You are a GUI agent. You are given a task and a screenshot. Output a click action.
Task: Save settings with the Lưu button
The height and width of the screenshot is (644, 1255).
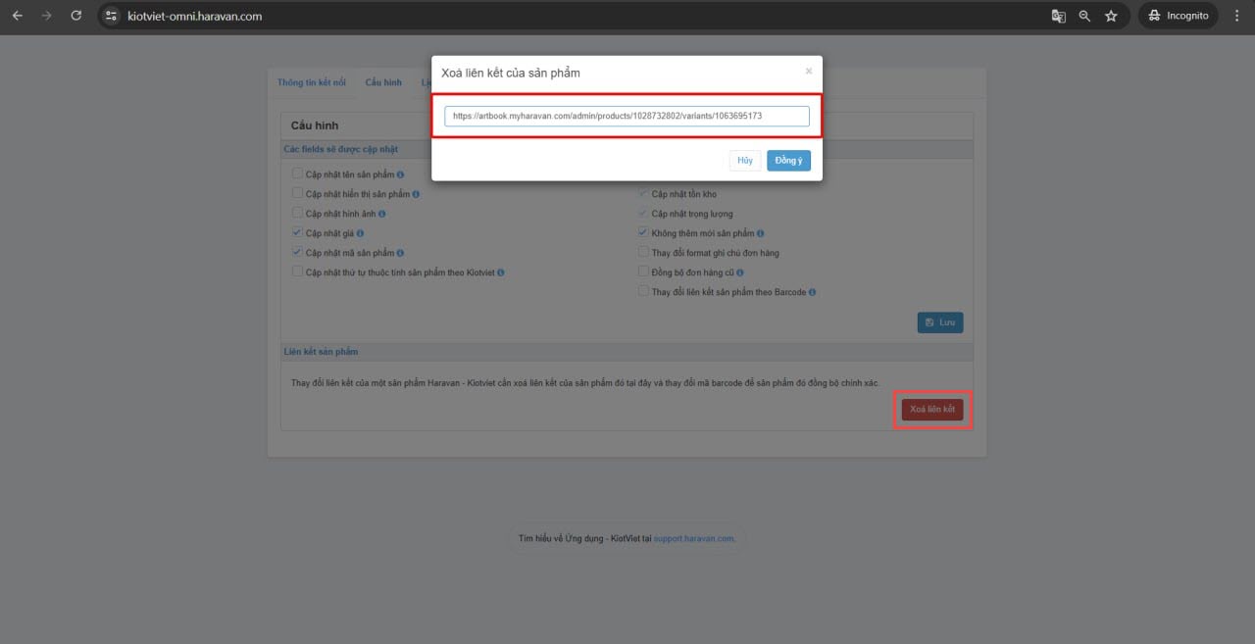940,322
